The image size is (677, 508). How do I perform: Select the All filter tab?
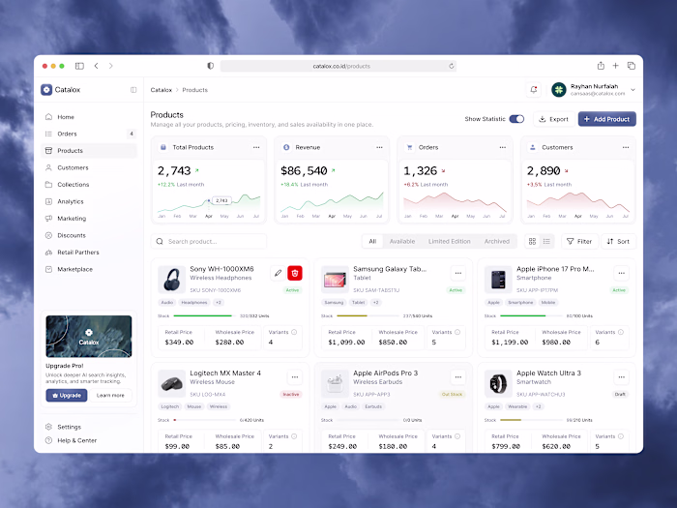tap(372, 241)
